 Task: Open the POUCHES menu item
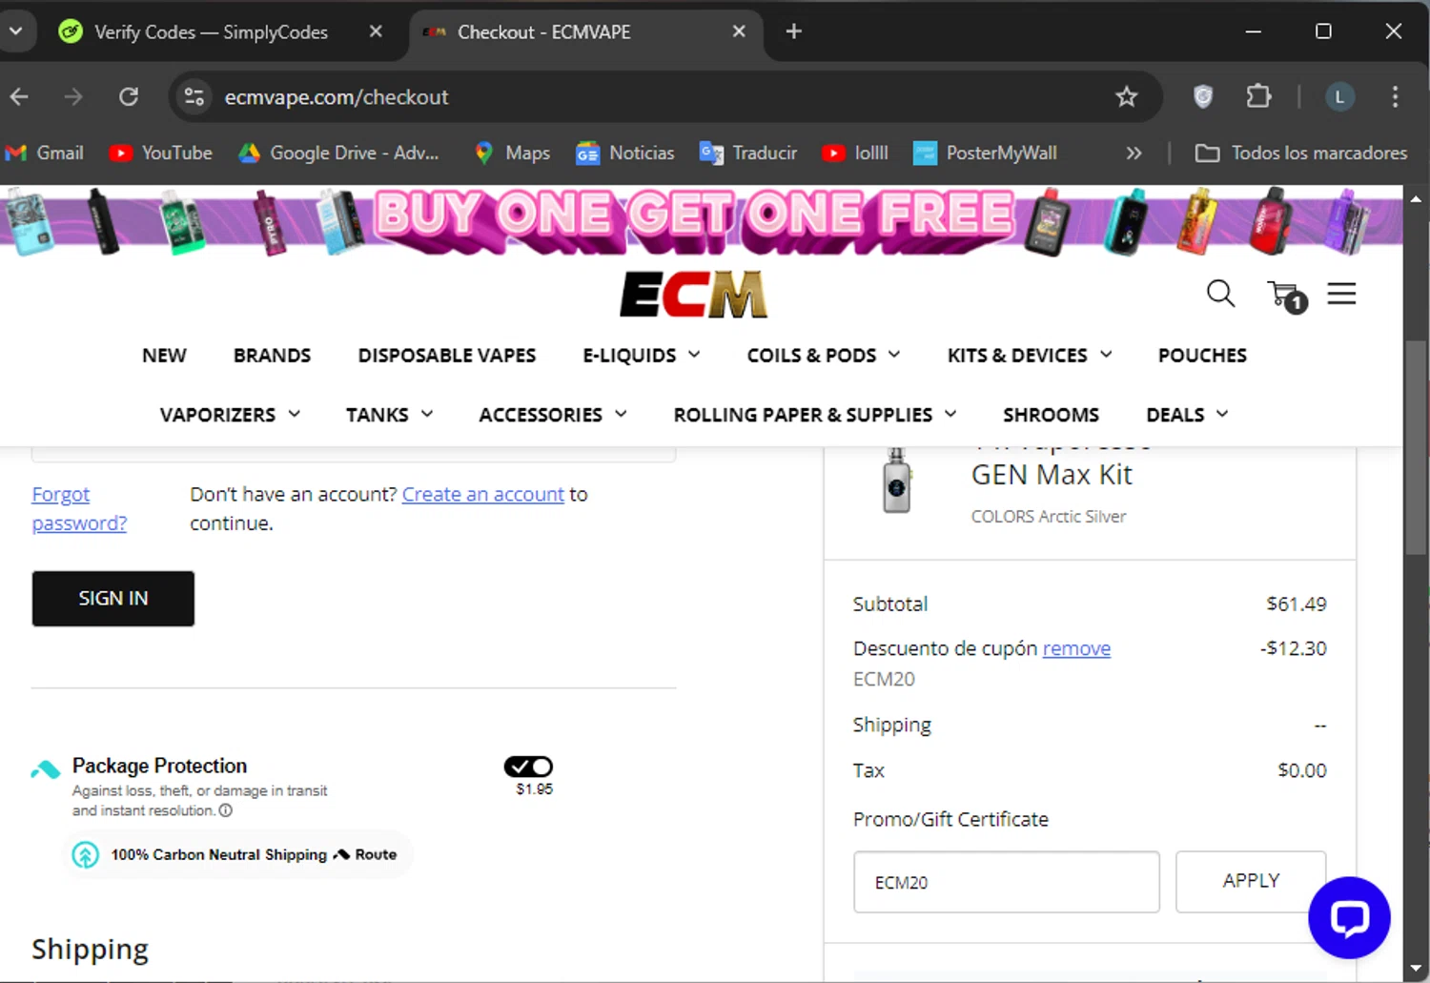[1202, 355]
